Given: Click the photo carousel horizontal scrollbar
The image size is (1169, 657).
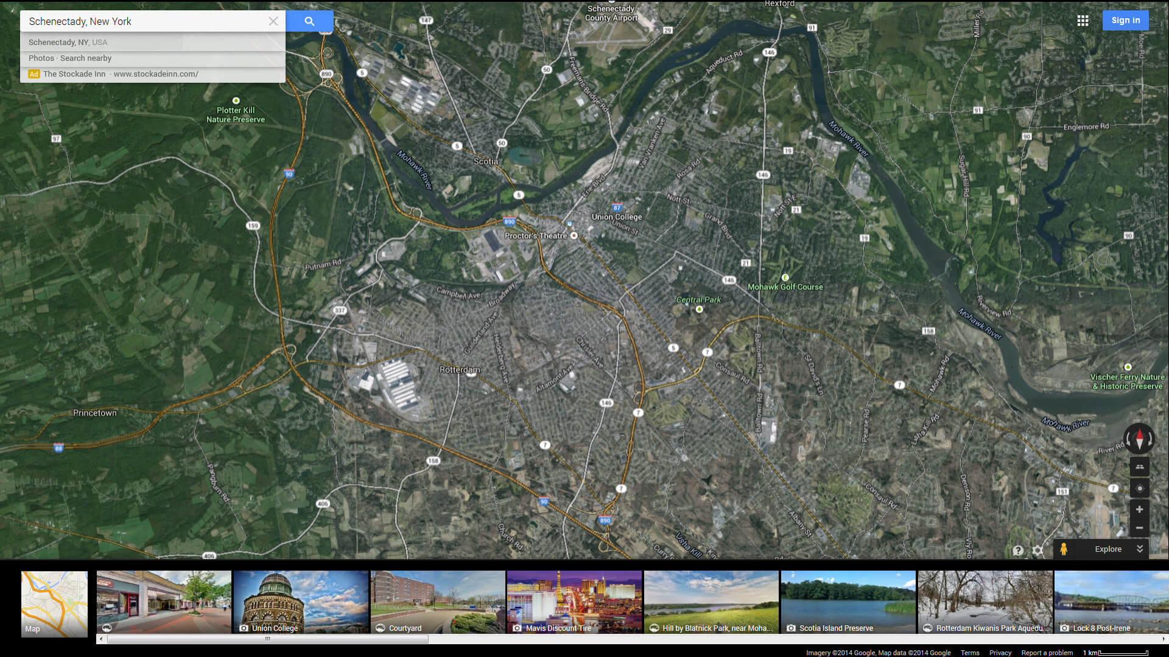Looking at the screenshot, I should 267,639.
